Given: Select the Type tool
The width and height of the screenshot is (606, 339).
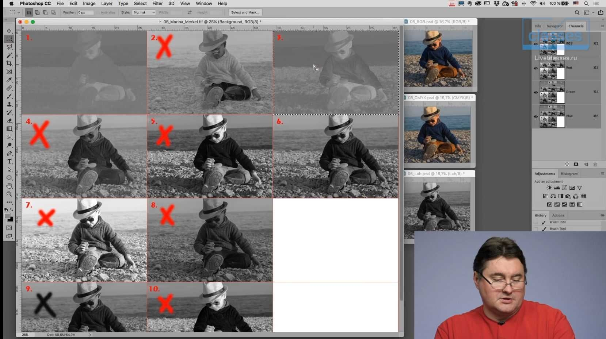Looking at the screenshot, I should click(9, 162).
